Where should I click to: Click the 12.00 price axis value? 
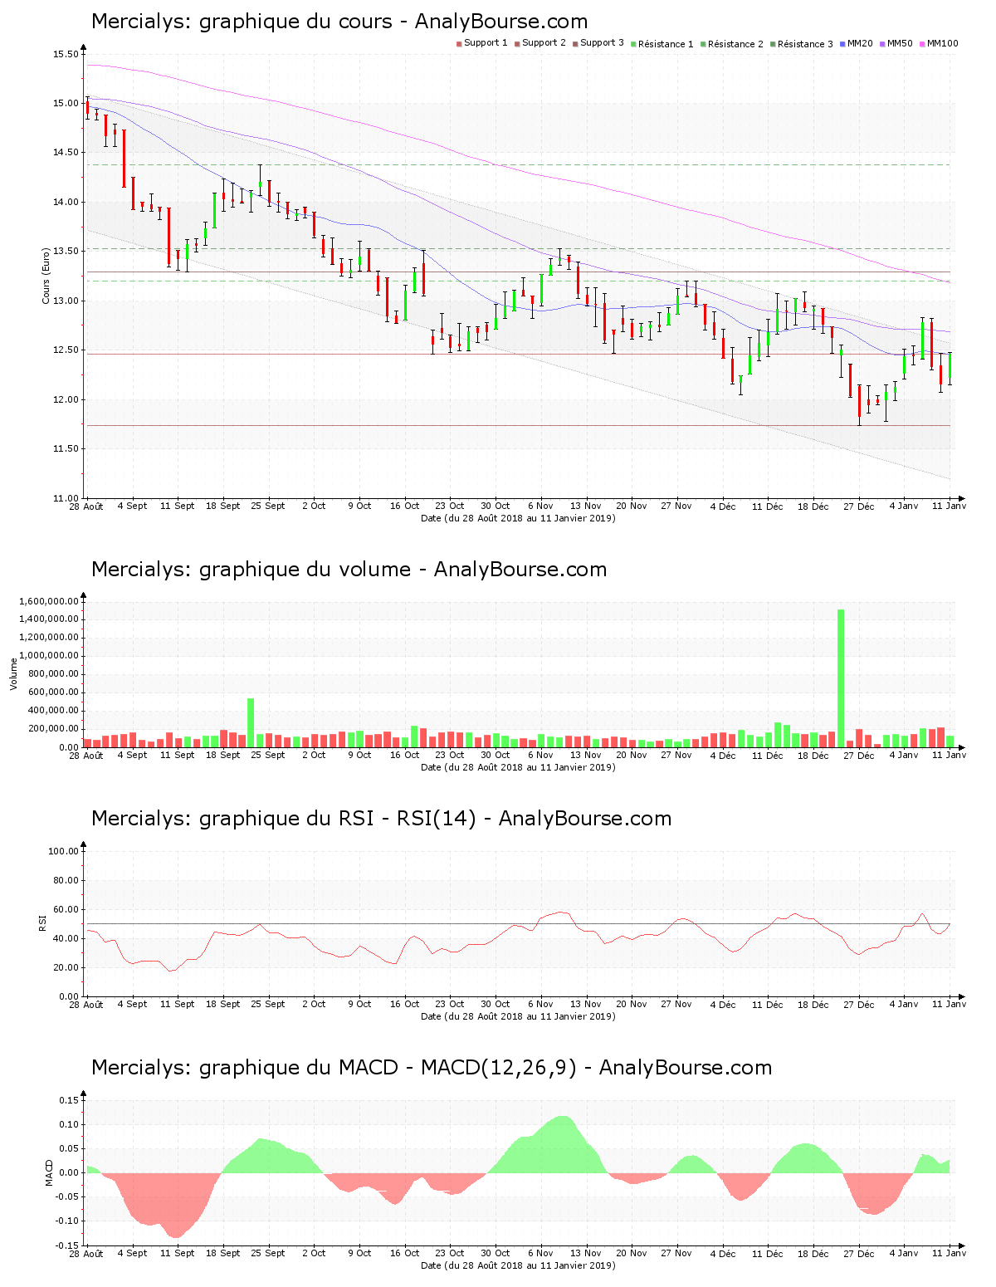[x=66, y=399]
